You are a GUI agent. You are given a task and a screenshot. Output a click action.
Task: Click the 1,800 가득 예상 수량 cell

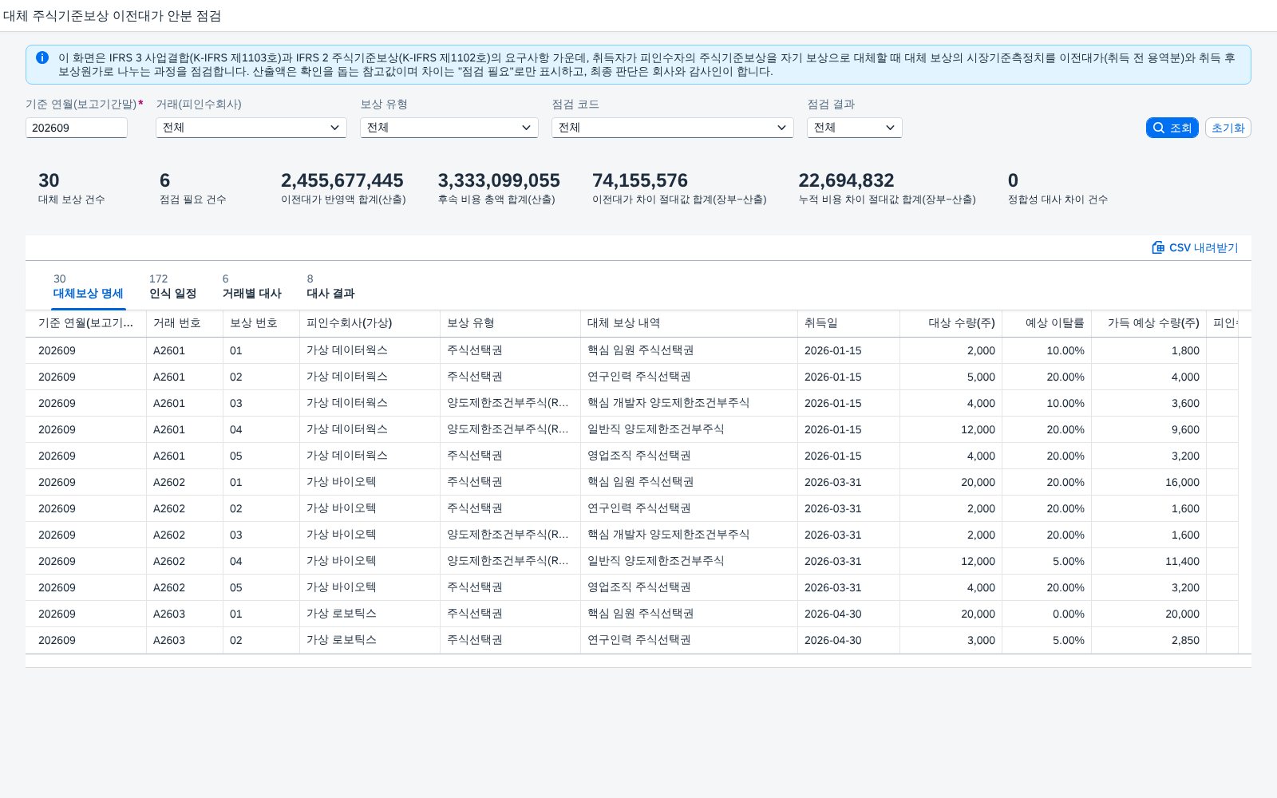point(1149,350)
